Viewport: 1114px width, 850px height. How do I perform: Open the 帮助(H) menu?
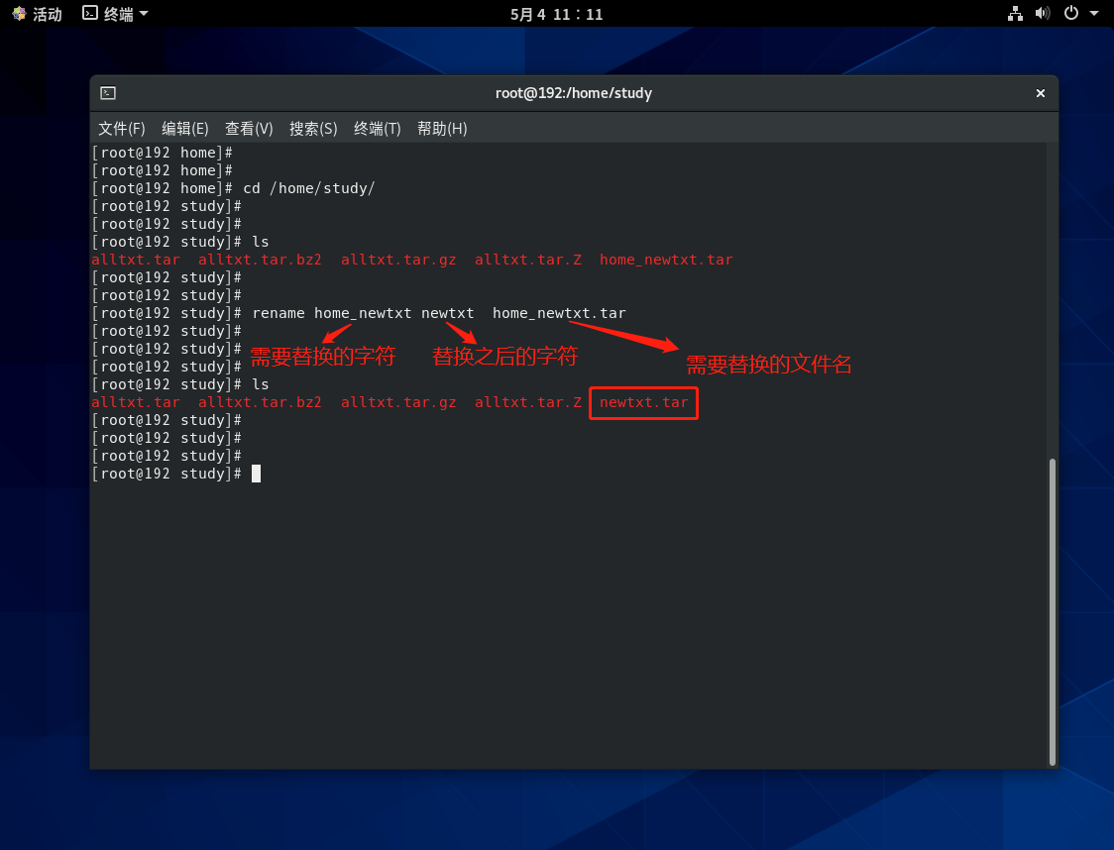pos(442,129)
